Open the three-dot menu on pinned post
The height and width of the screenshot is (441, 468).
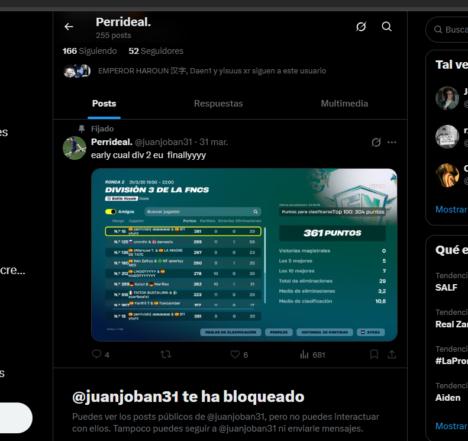392,142
